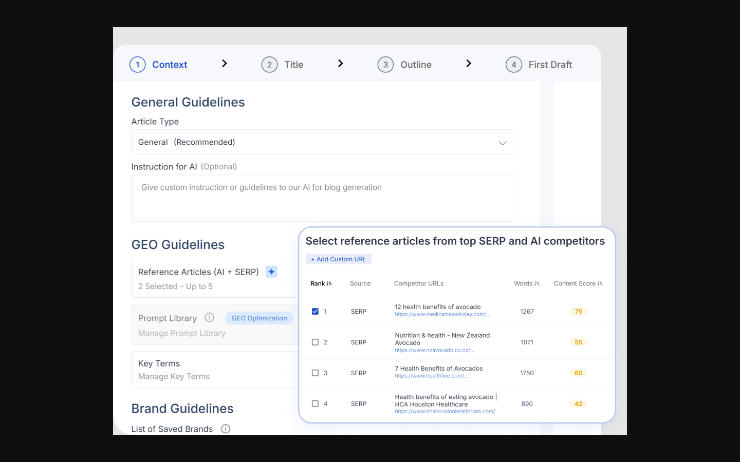740x462 pixels.
Task: Click into the Instruction for AI text area
Action: pos(323,198)
